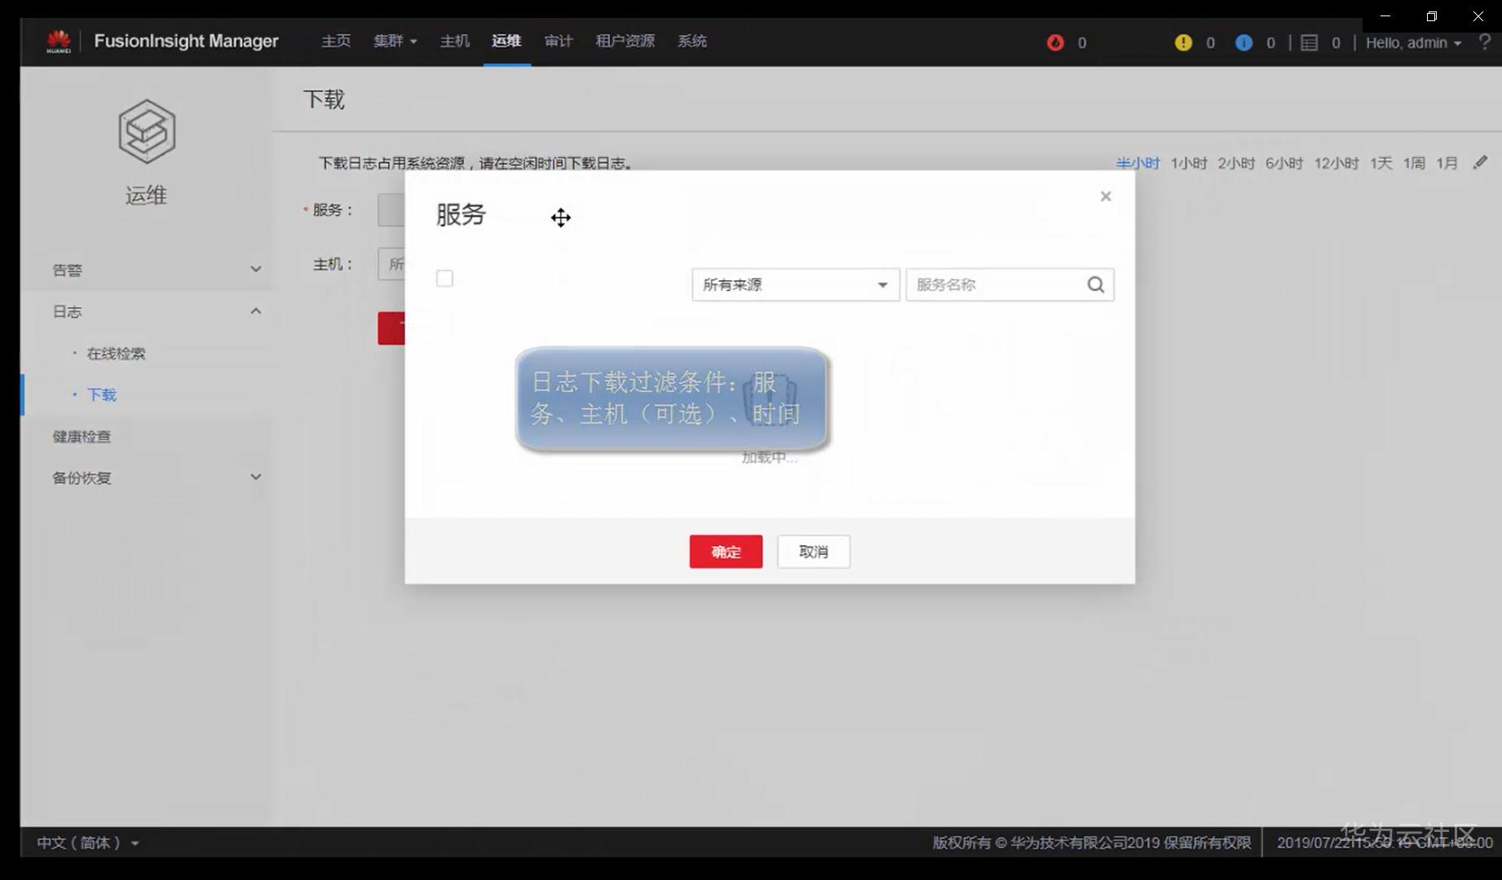Click the 取消 button
This screenshot has width=1502, height=880.
814,552
